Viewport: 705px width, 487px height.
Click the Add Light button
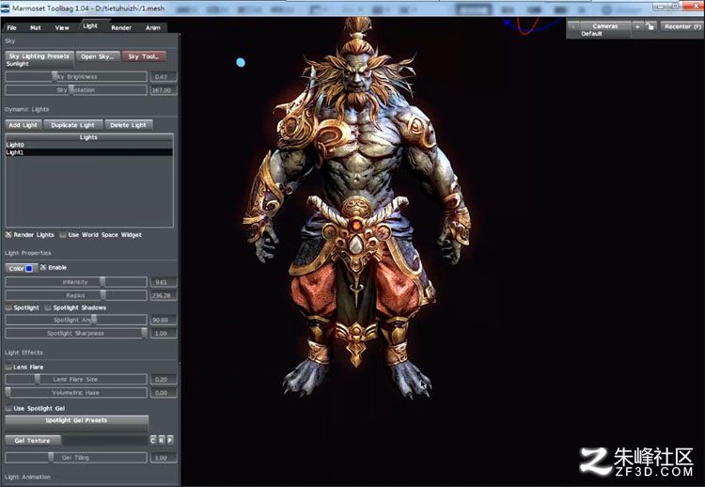tap(23, 125)
